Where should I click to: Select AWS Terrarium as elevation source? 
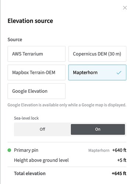(36, 54)
